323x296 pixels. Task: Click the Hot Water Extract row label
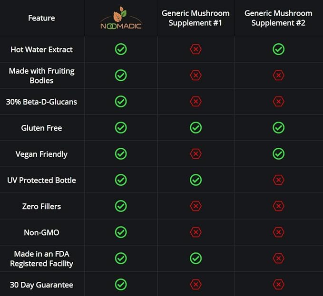click(x=41, y=49)
